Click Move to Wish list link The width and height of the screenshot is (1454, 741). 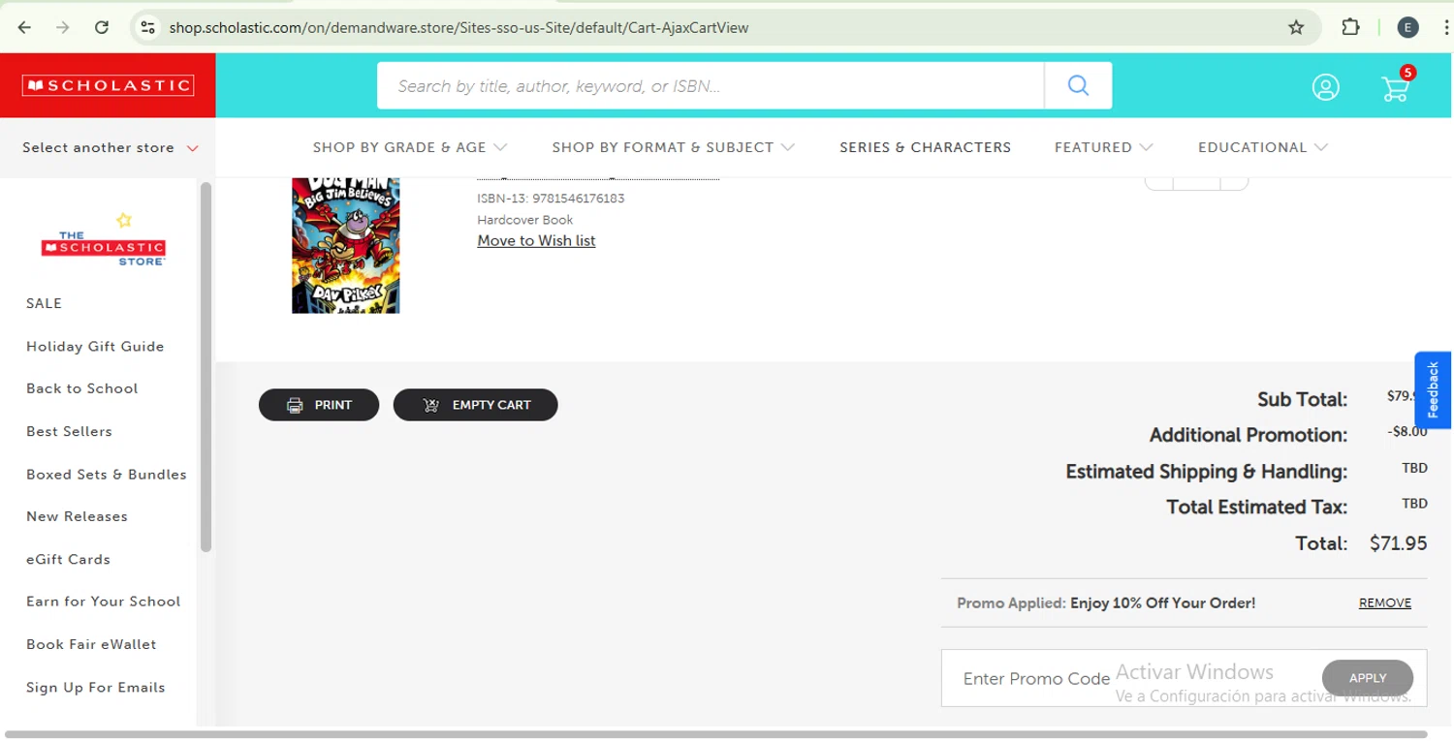(536, 240)
